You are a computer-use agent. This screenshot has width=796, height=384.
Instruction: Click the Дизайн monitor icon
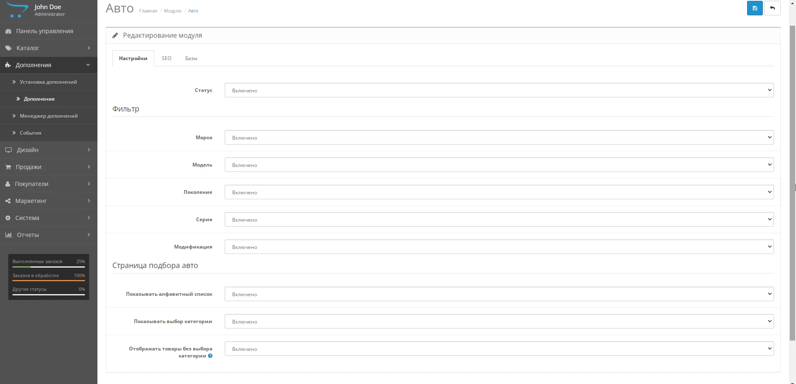(x=8, y=150)
